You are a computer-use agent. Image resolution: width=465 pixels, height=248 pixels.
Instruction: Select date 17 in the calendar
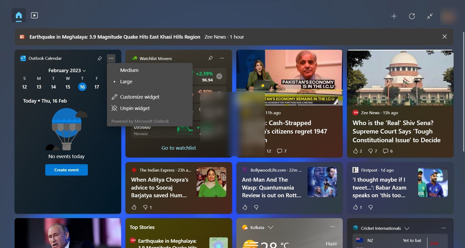click(97, 87)
